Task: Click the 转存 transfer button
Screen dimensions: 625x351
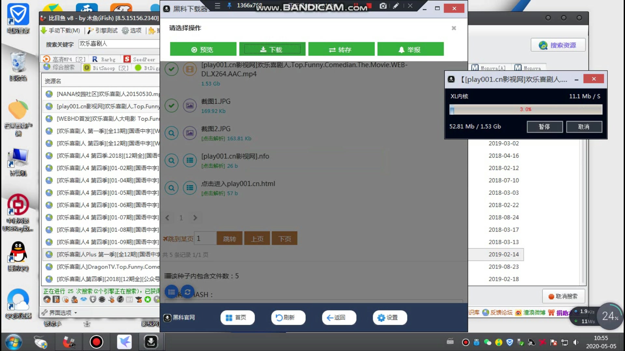Action: [x=341, y=49]
